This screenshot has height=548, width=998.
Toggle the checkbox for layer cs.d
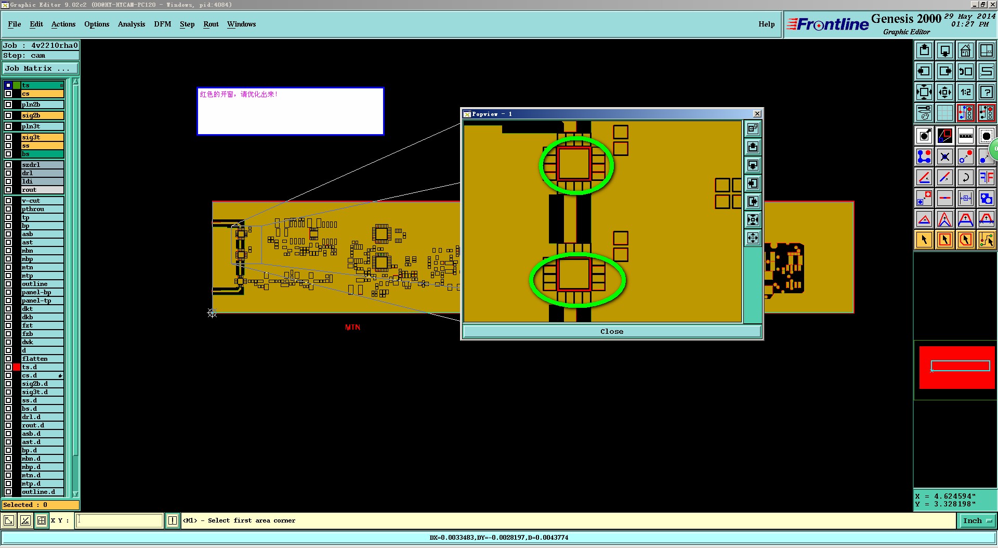click(x=8, y=375)
